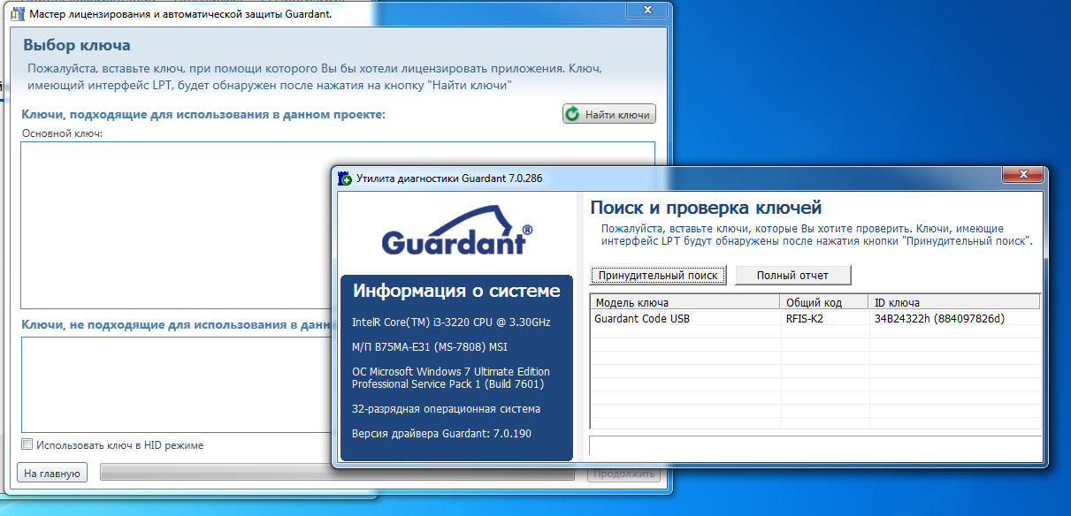Click the Общий код column header

(820, 302)
